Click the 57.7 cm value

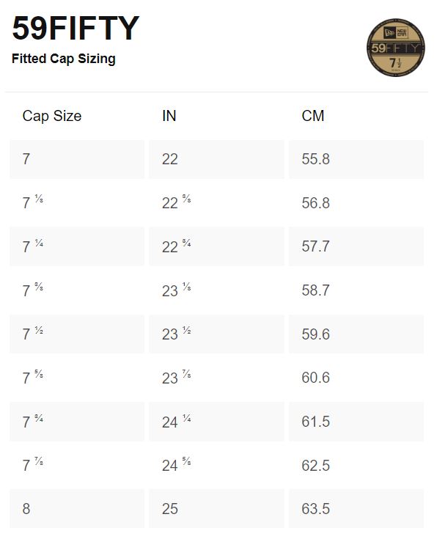(315, 246)
